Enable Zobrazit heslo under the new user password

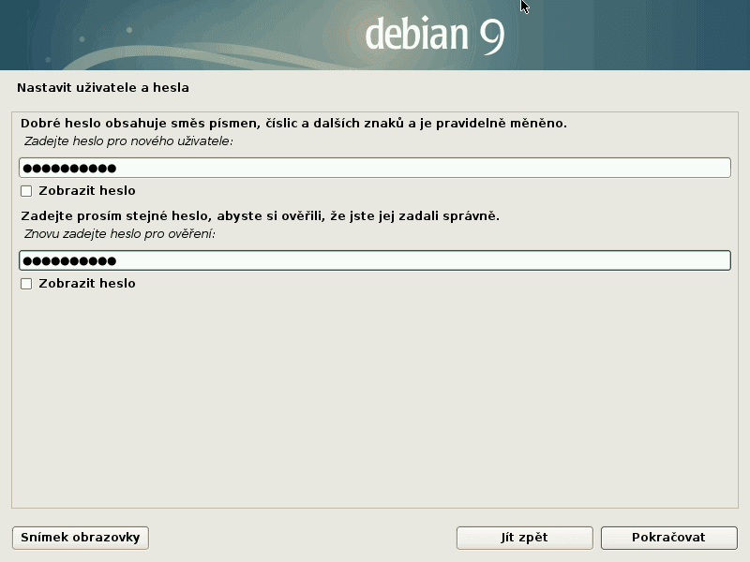tap(26, 191)
